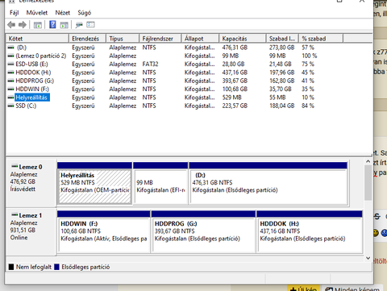Select the 99 MB EFI partition block
The width and height of the screenshot is (387, 291).
(160, 184)
